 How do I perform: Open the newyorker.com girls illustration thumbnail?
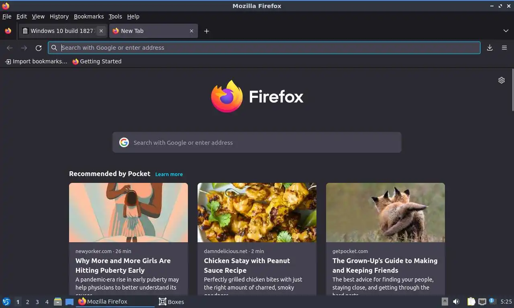pos(128,213)
